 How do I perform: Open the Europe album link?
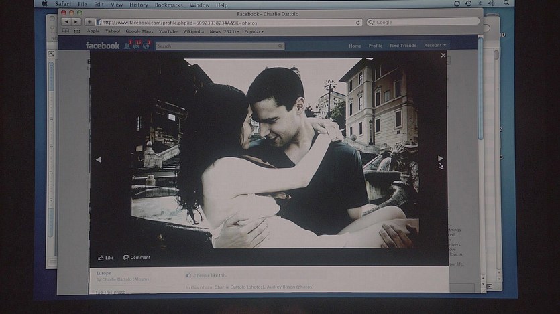click(x=103, y=273)
